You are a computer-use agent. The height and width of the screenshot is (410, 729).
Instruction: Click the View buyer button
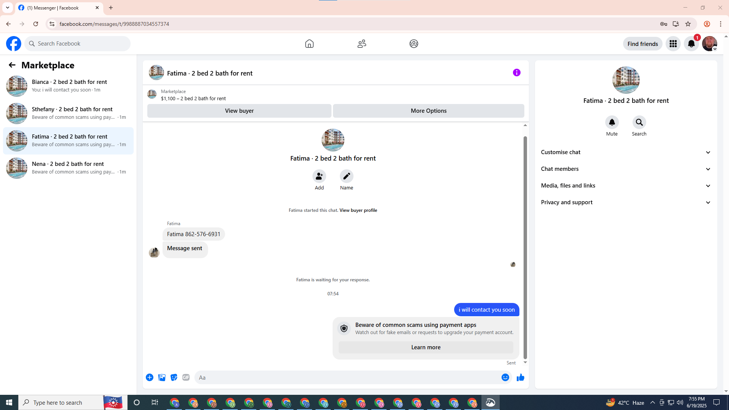(239, 111)
